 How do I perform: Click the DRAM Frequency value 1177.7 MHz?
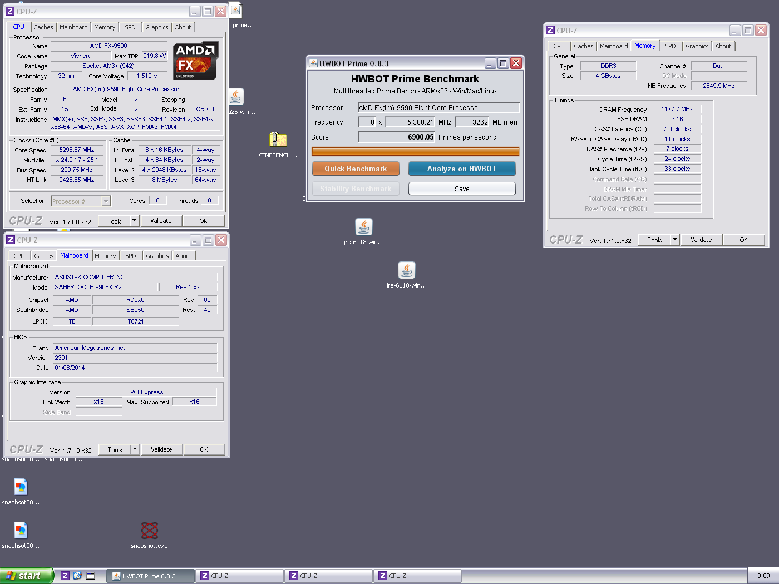pyautogui.click(x=677, y=109)
